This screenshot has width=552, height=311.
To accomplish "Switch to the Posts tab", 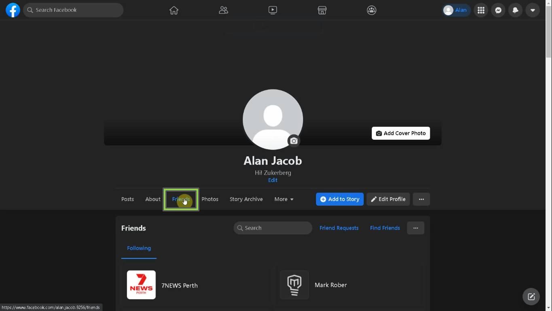I will tap(127, 199).
